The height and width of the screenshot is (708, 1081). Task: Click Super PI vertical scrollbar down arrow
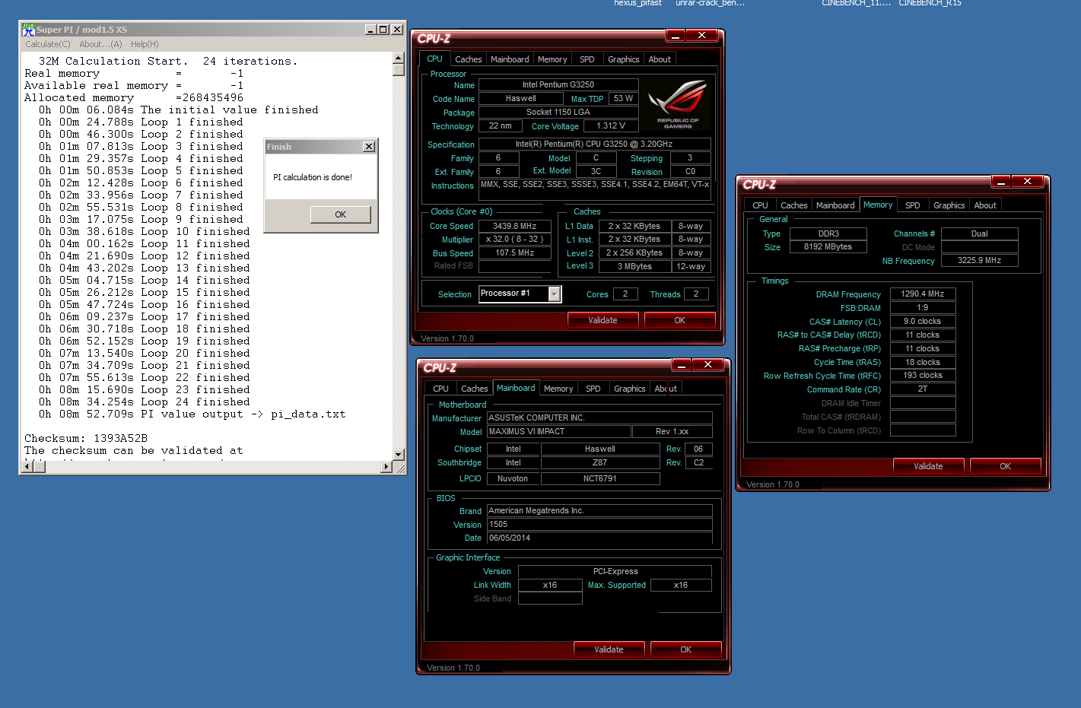click(x=399, y=453)
